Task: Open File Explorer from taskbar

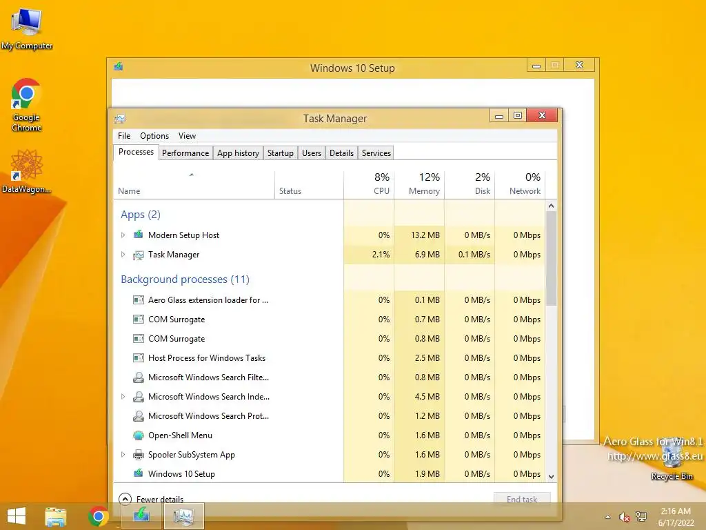Action: coord(55,516)
